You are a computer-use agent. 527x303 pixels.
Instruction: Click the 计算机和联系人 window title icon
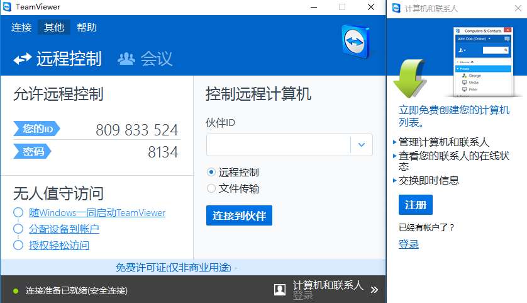[397, 8]
